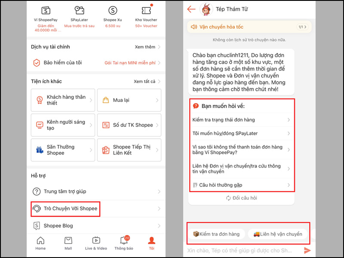The height and width of the screenshot is (258, 344).
Task: Open Xem tất cả for Tiện ích khác
Action: coord(147,81)
